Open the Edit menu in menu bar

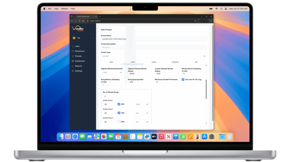click(x=50, y=9)
